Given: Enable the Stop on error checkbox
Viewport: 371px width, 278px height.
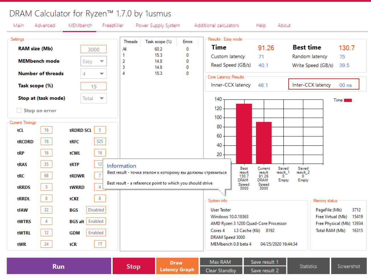Looking at the screenshot, I should pos(19,110).
